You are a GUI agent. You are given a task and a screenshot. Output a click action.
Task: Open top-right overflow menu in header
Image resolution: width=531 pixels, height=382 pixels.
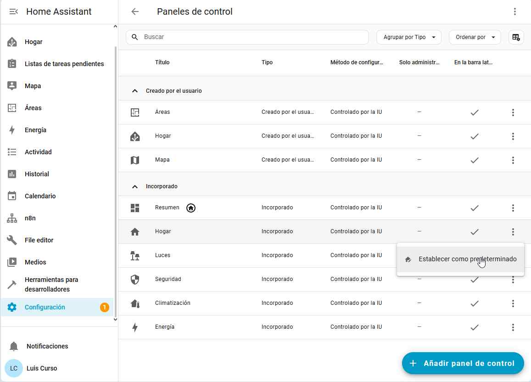click(x=515, y=12)
